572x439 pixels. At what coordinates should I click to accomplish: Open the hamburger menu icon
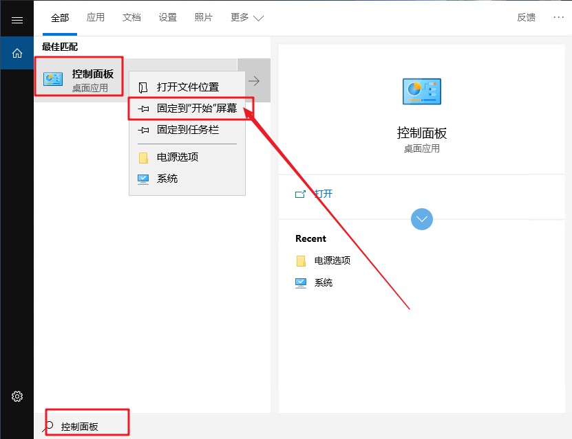pyautogui.click(x=17, y=19)
